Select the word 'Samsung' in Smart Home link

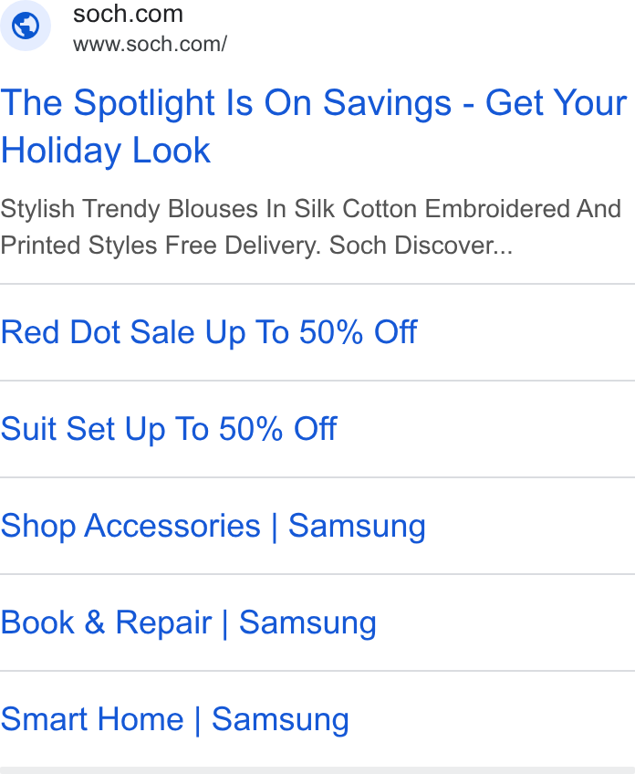[280, 720]
